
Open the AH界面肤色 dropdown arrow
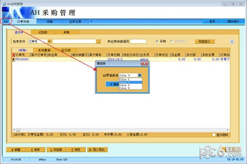140,75
